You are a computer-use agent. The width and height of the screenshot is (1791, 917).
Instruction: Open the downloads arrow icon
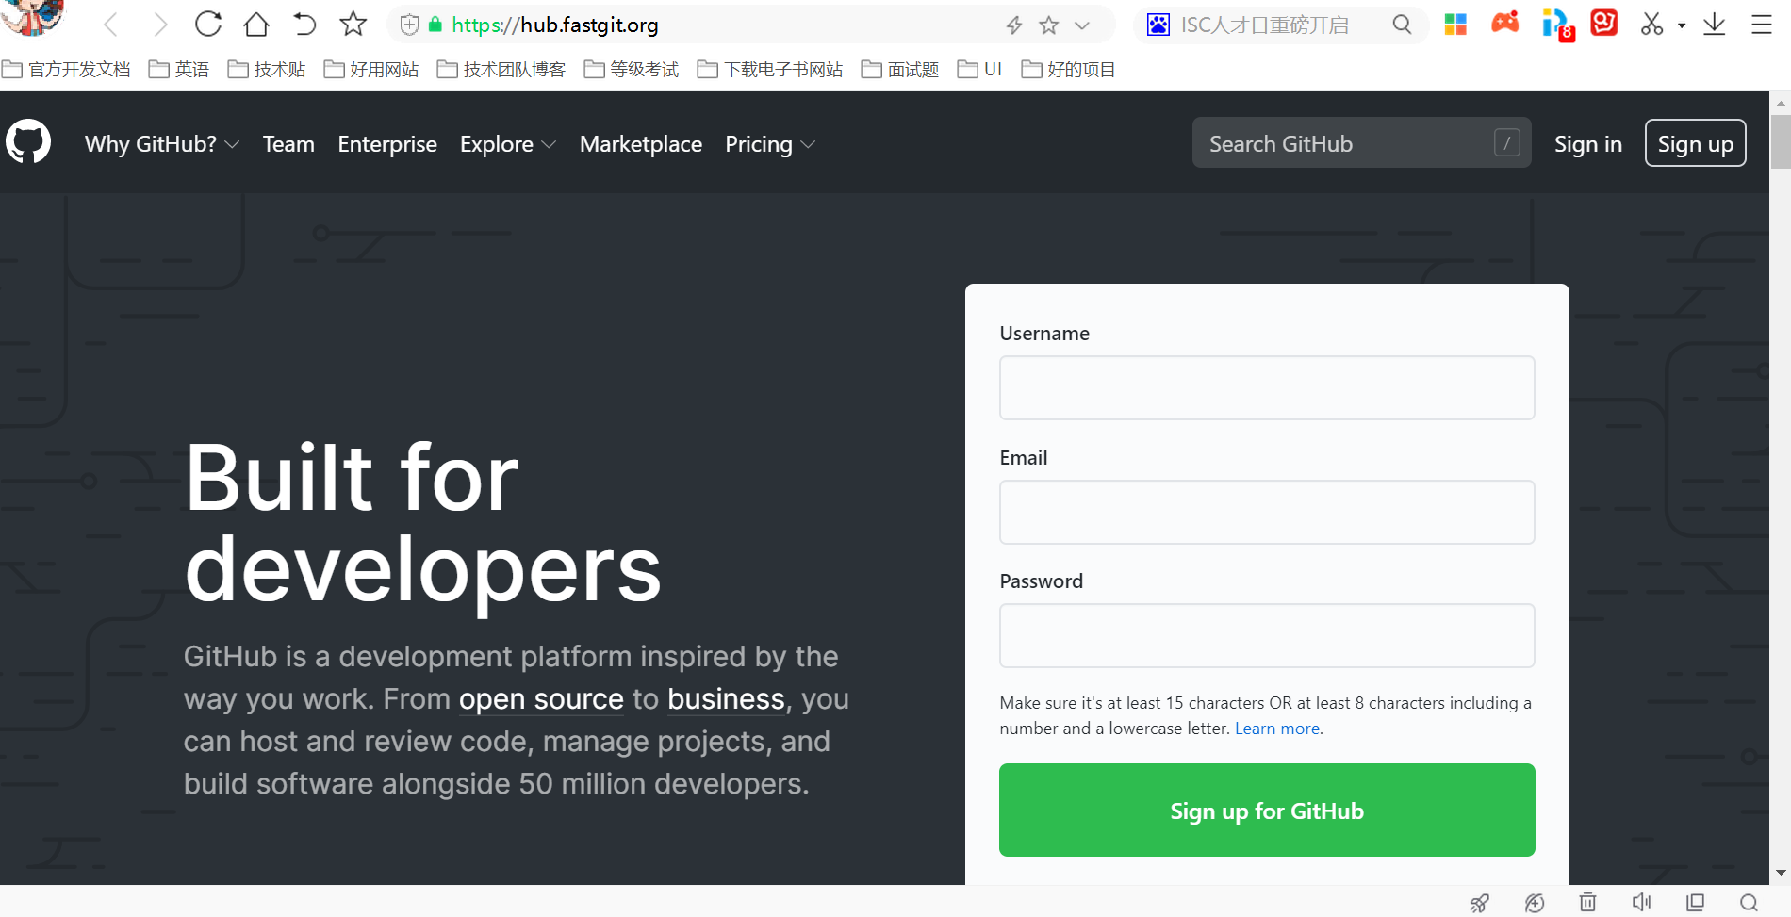pyautogui.click(x=1715, y=25)
